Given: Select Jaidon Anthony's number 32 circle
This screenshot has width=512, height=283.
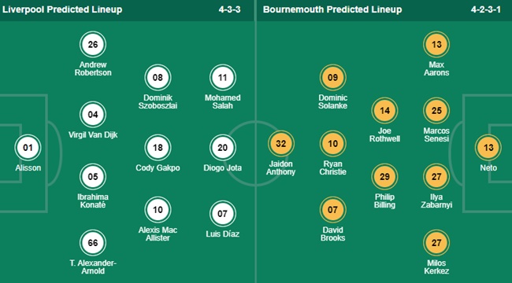Looking at the screenshot, I should pyautogui.click(x=281, y=144).
